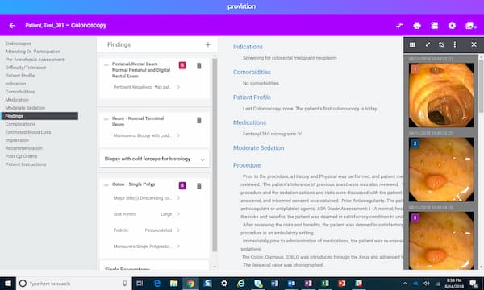Screen dimensions: 484x290
Task: Click the Indications report heading
Action: [248, 47]
